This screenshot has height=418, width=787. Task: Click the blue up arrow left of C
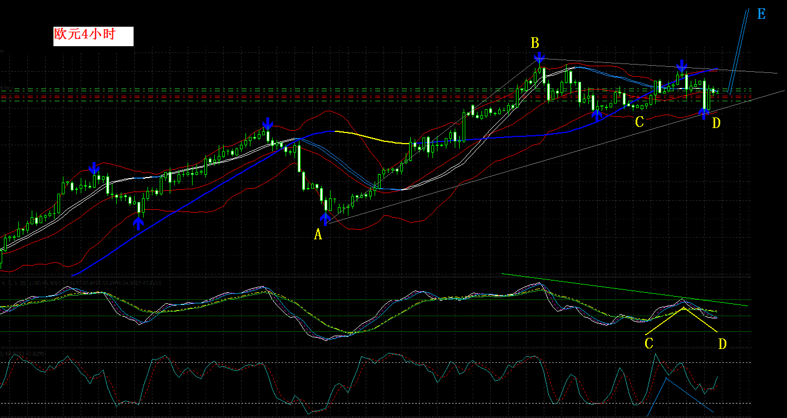click(596, 115)
